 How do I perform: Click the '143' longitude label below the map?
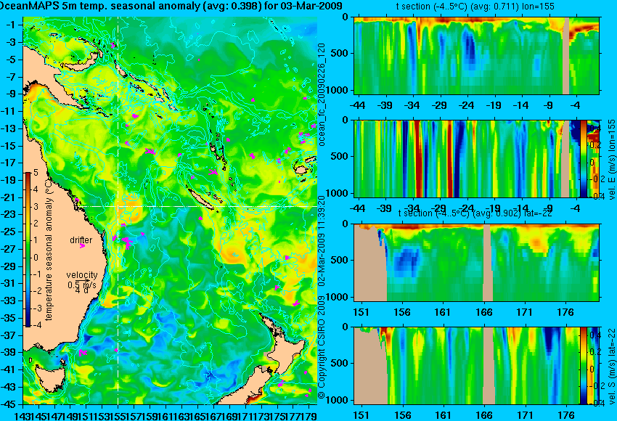[23, 415]
